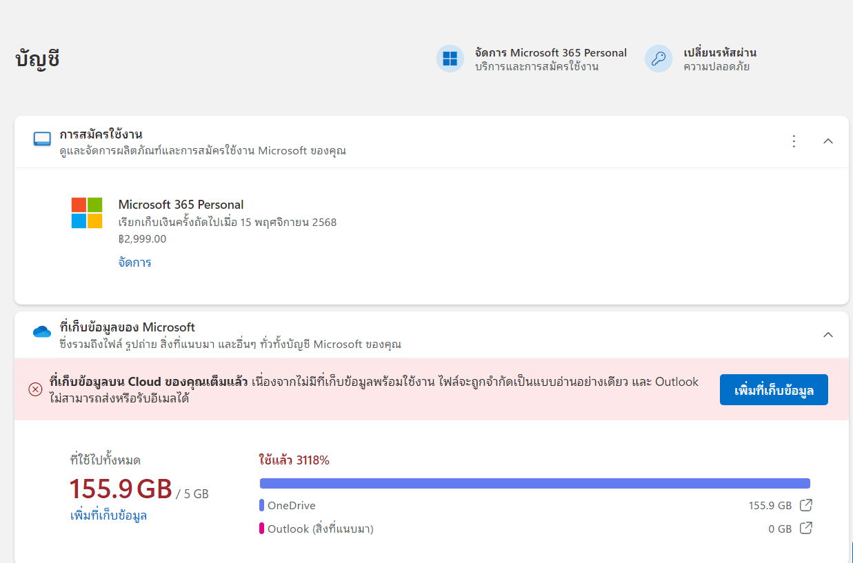Click เพิ่มที่เก็บข้อมูล link under 155.9 GB
Viewport: 853px width, 563px height.
[108, 515]
